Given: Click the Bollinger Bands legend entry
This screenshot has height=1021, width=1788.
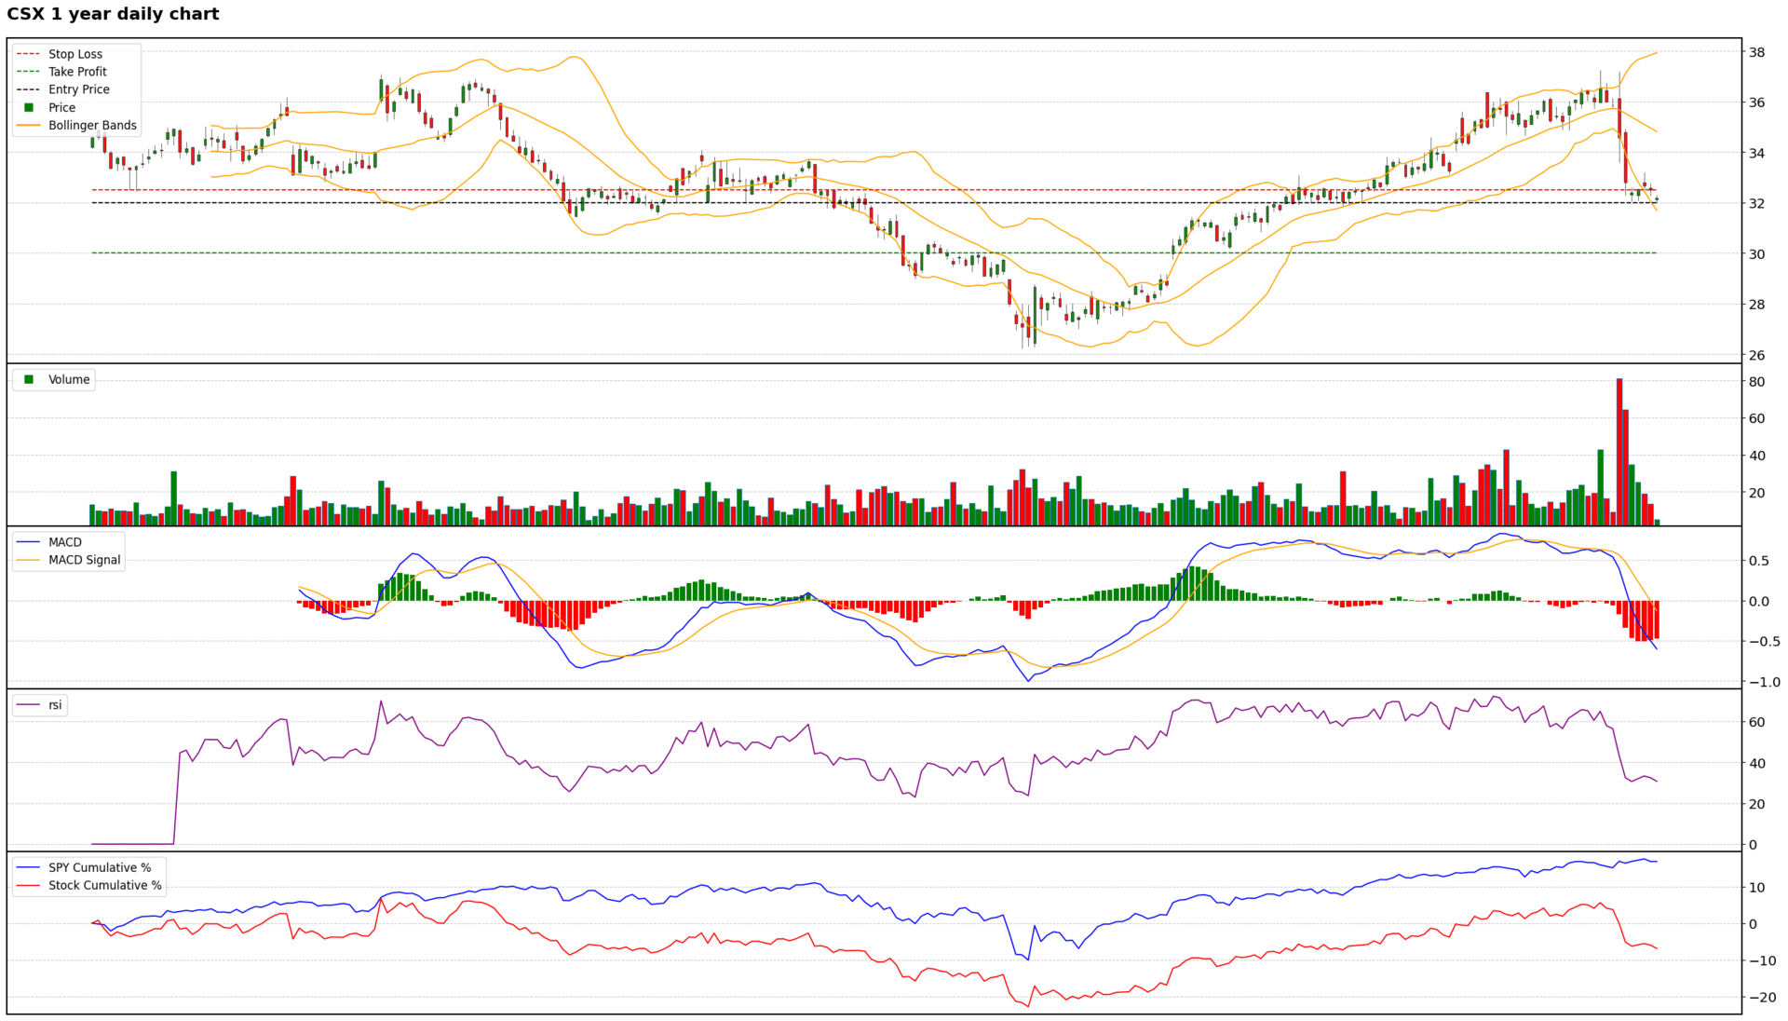Looking at the screenshot, I should click(91, 126).
